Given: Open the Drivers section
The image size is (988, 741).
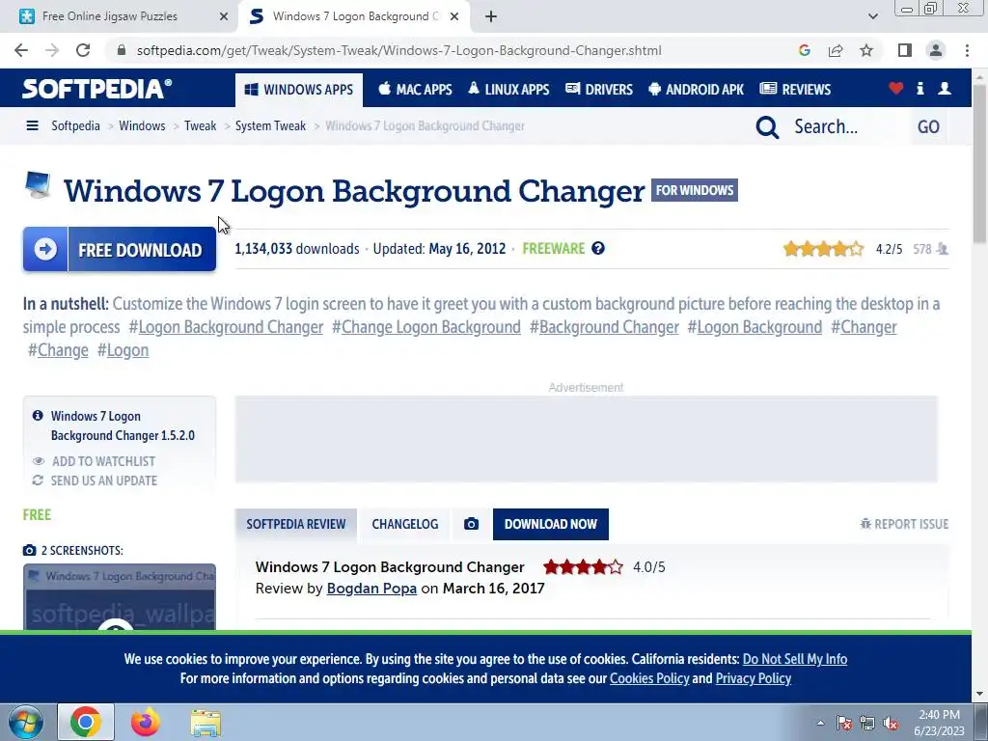Looking at the screenshot, I should (x=599, y=90).
